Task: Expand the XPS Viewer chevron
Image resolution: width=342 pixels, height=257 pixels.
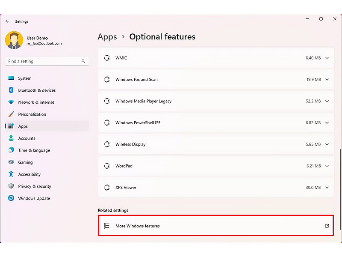Action: click(x=327, y=188)
